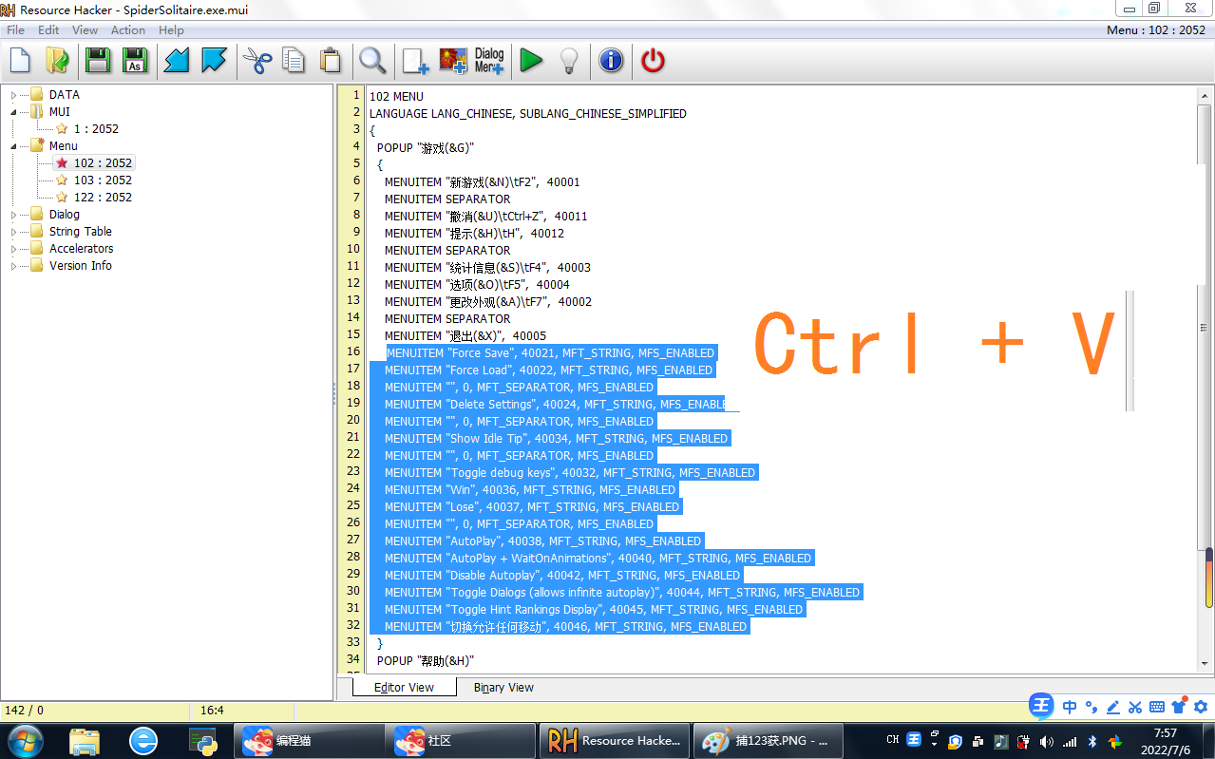Image resolution: width=1215 pixels, height=759 pixels.
Task: Add a new blank script resource
Action: (416, 61)
